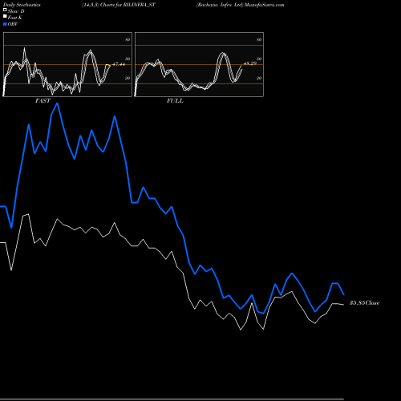Image resolution: width=401 pixels, height=401 pixels.
Task: Click the '80' level label in FAST chart
Action: coord(128,39)
